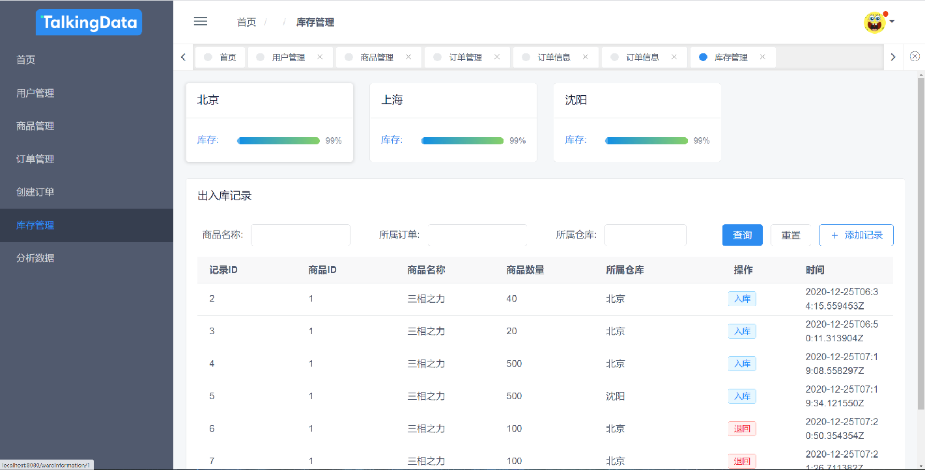925x470 pixels.
Task: Close the 库存管理 tab
Action: coord(763,57)
